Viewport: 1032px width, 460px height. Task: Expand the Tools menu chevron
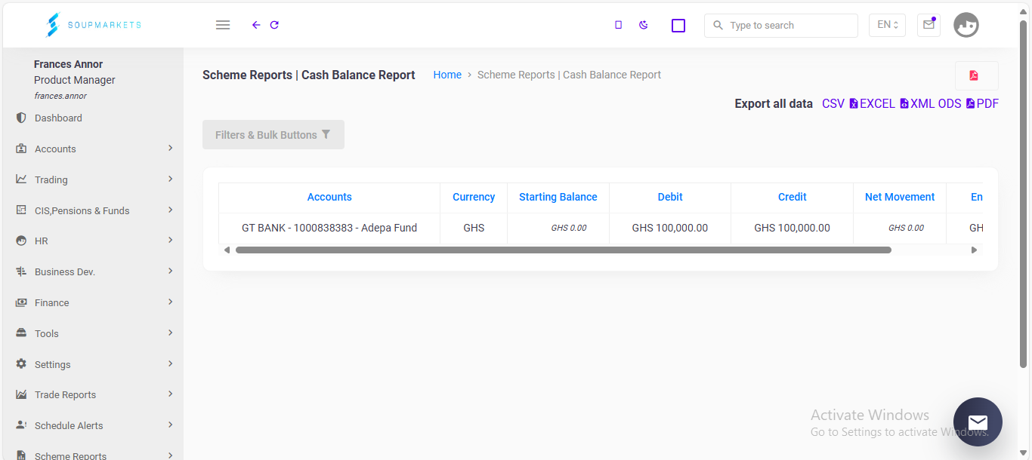pyautogui.click(x=171, y=333)
